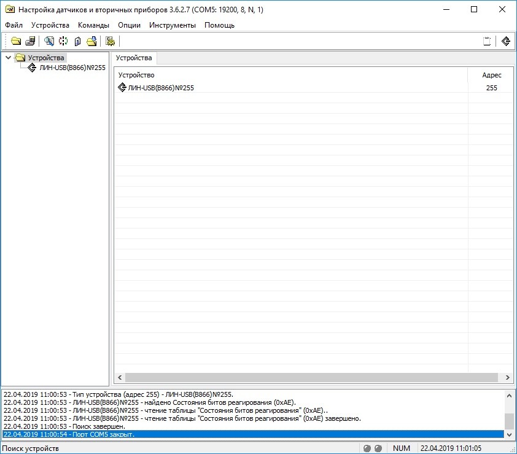
Task: Click the second gray status indicator light
Action: pos(378,448)
